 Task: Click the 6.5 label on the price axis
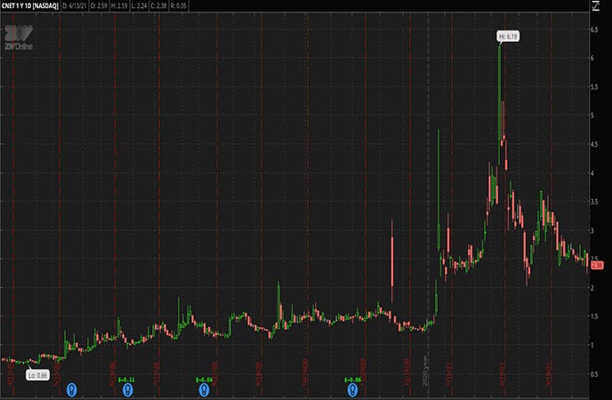coord(594,29)
